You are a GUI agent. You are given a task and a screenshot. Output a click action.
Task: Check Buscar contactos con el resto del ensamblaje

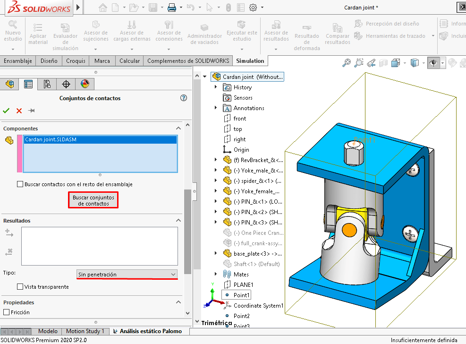20,184
